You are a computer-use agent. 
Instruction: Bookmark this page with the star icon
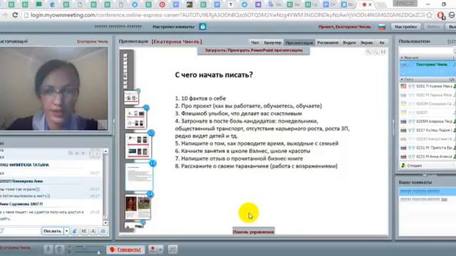(x=429, y=15)
